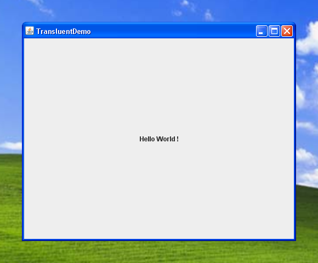
Task: Click gray panel right of Hello World
Action: pyautogui.click(x=236, y=139)
